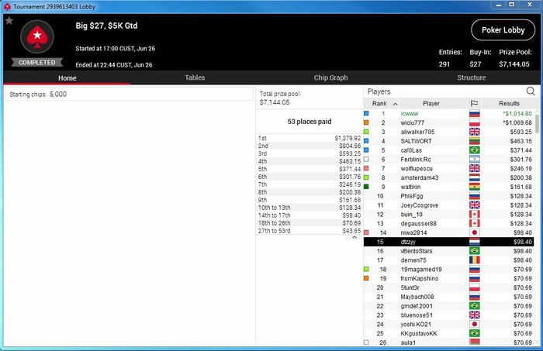Toggle Rank column sort arrow
This screenshot has height=351, width=543.
pos(395,104)
